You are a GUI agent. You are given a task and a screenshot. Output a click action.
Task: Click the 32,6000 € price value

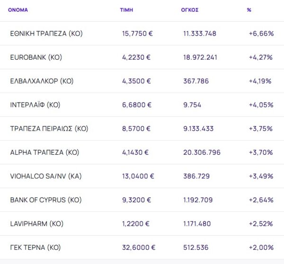[x=139, y=247]
